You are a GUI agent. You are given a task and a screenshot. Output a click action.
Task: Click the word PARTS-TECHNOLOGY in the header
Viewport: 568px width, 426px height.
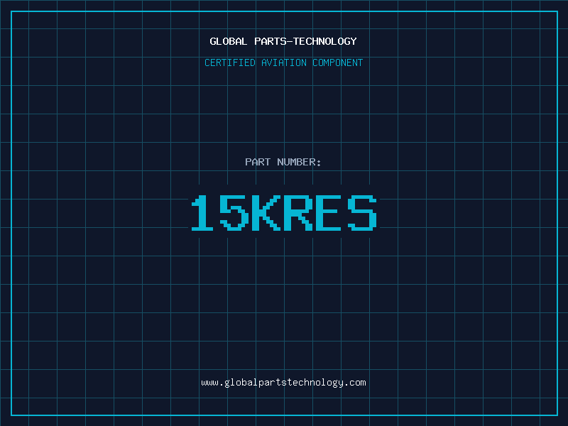[305, 41]
